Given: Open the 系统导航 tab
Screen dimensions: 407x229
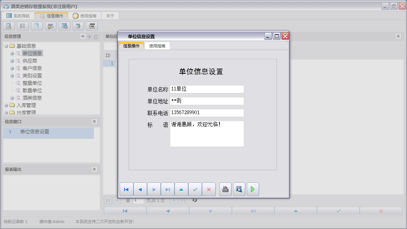Looking at the screenshot, I should (18, 16).
